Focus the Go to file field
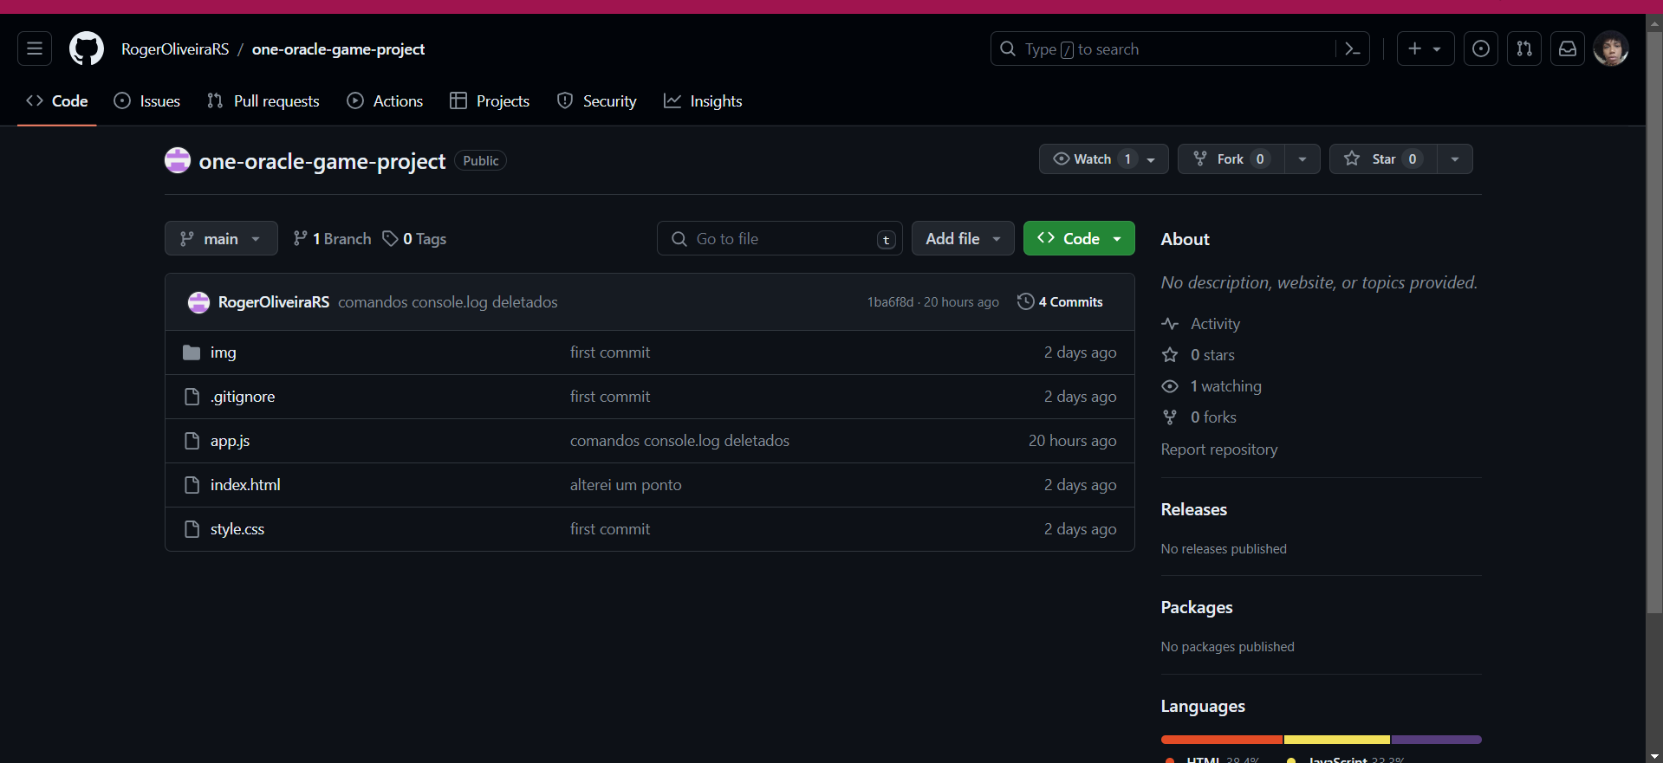This screenshot has height=763, width=1663. point(780,238)
